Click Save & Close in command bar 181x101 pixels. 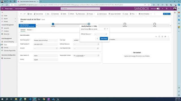(38, 14)
